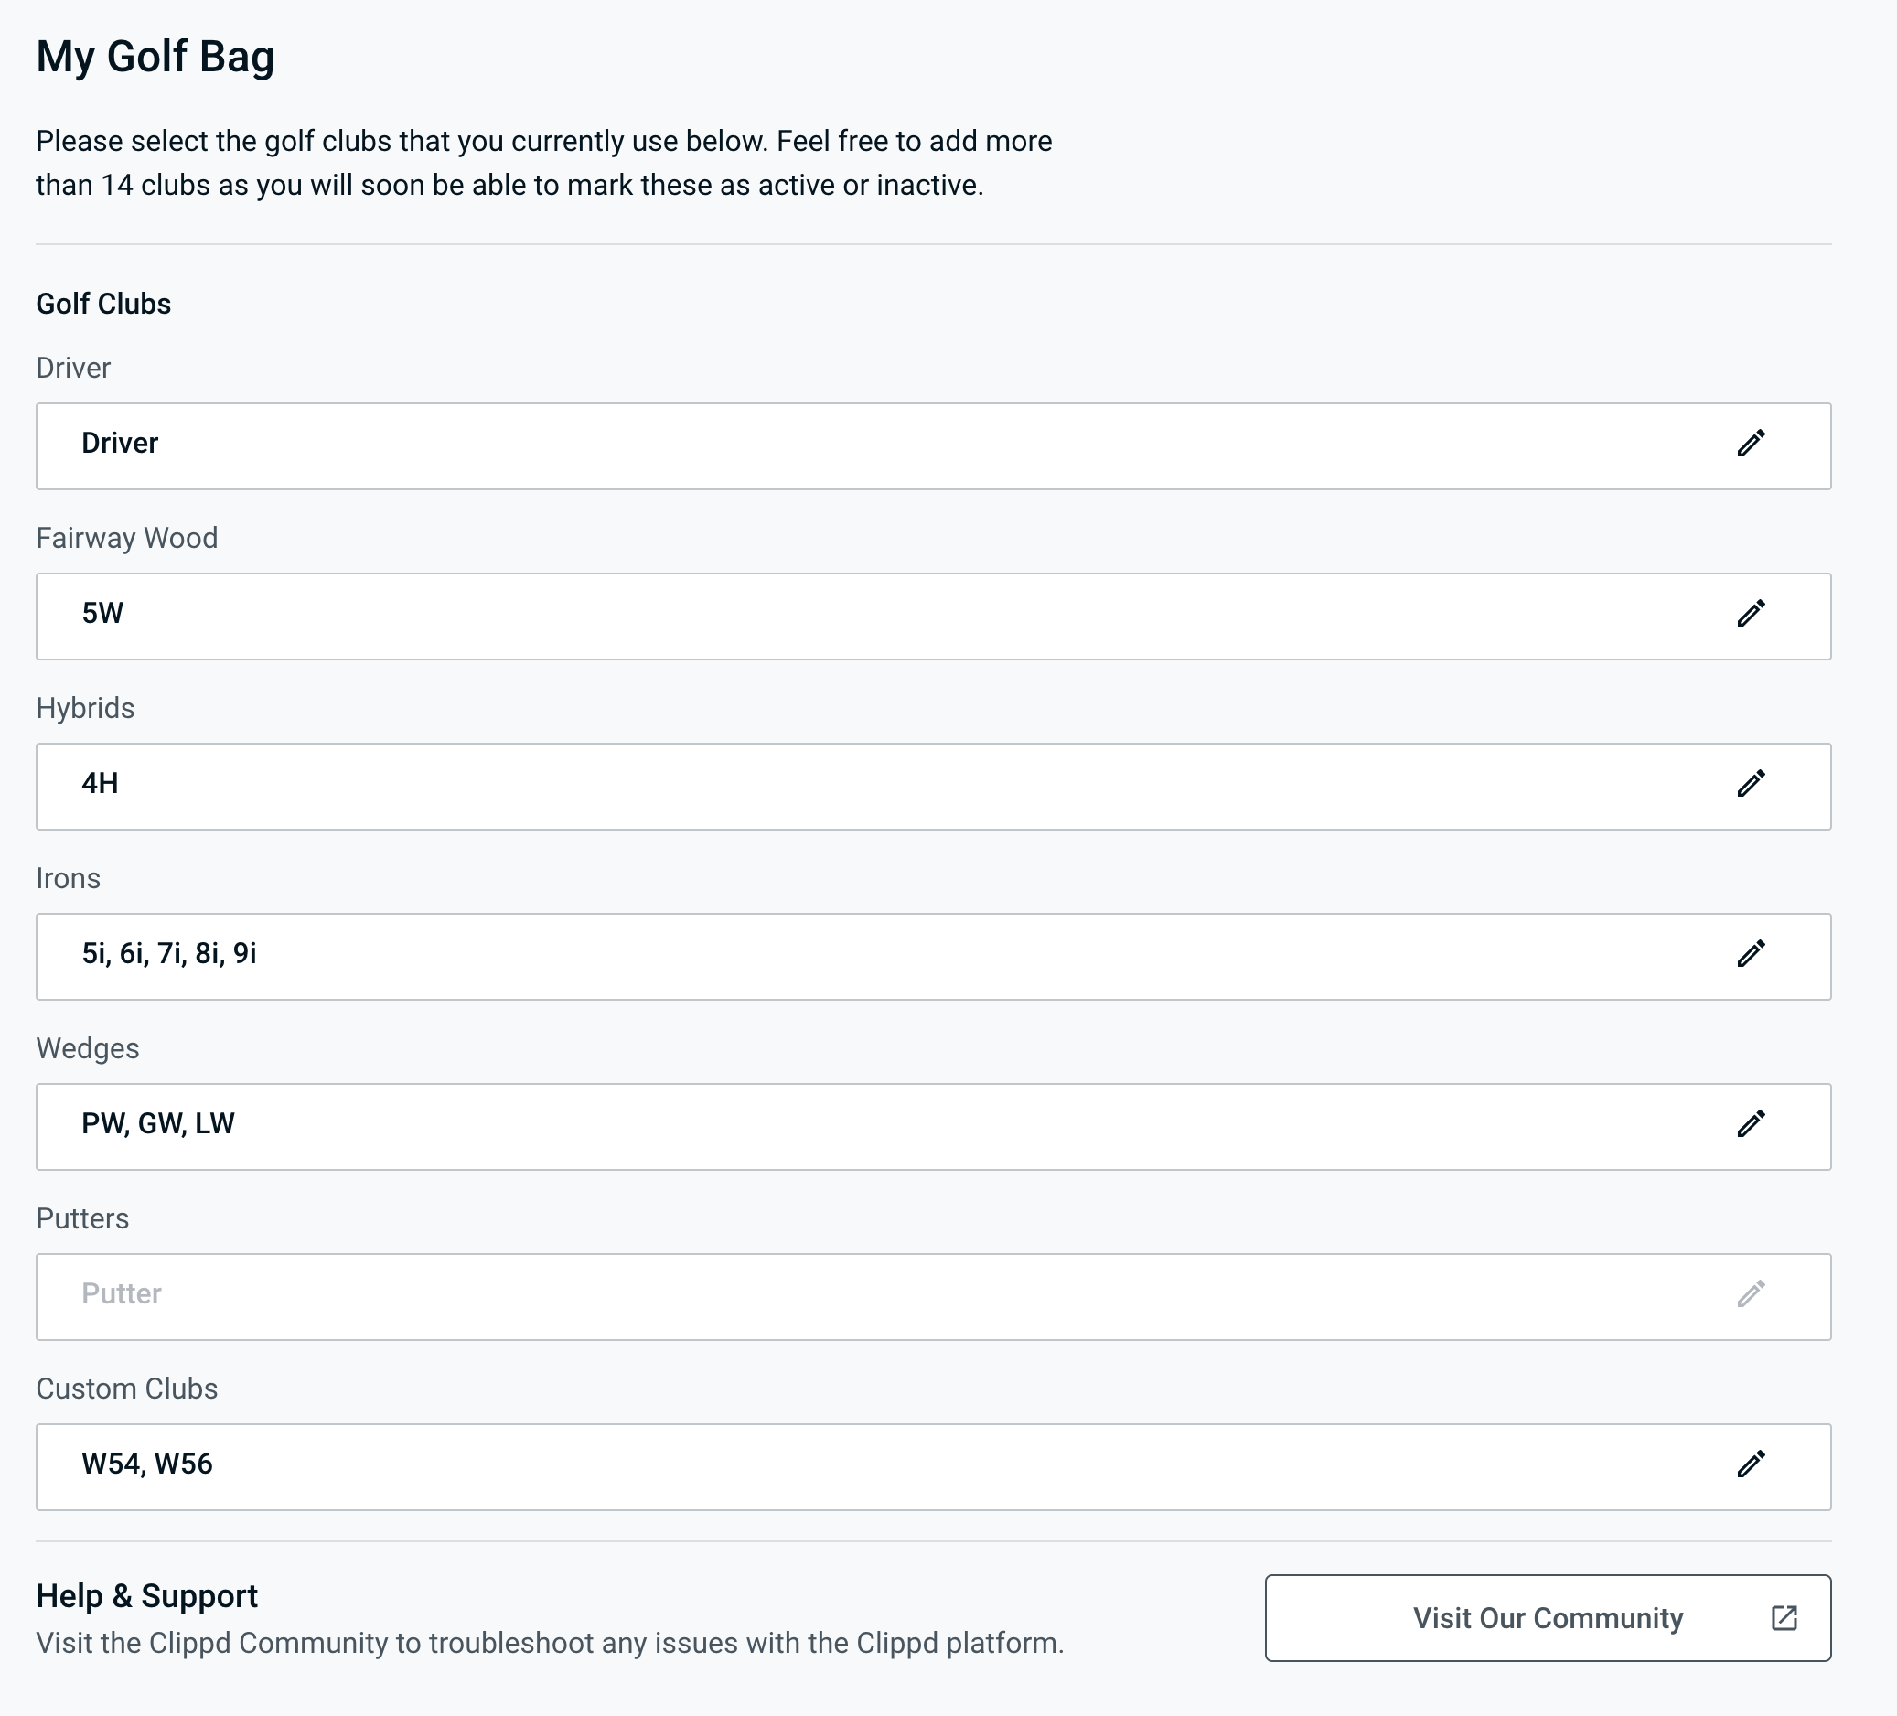Click the greyed Putters pencil icon
Screen dimensions: 1897x1716
[1751, 1293]
